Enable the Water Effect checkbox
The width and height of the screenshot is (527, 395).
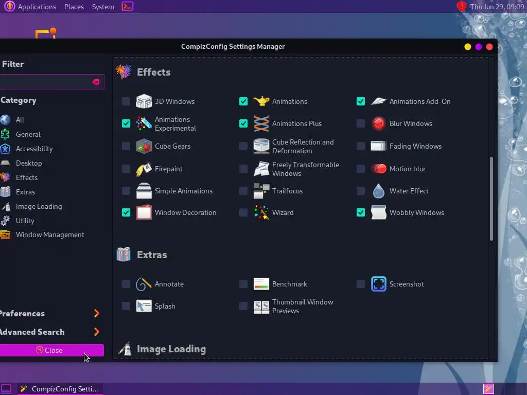coord(361,191)
